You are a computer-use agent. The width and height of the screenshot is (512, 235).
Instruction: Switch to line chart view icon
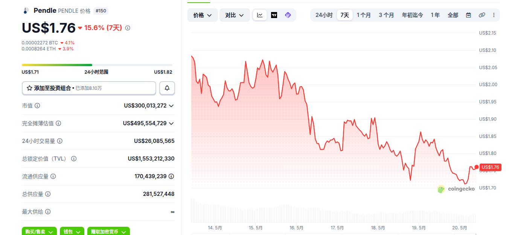[x=260, y=15]
